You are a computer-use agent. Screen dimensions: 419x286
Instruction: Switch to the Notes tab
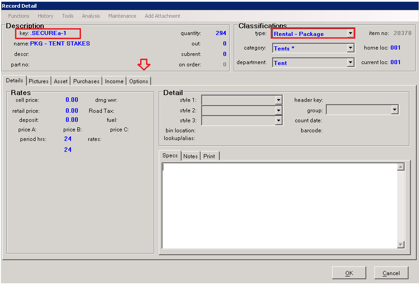click(191, 156)
